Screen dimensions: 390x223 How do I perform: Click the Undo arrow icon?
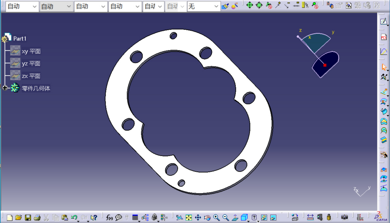[x=74, y=217]
